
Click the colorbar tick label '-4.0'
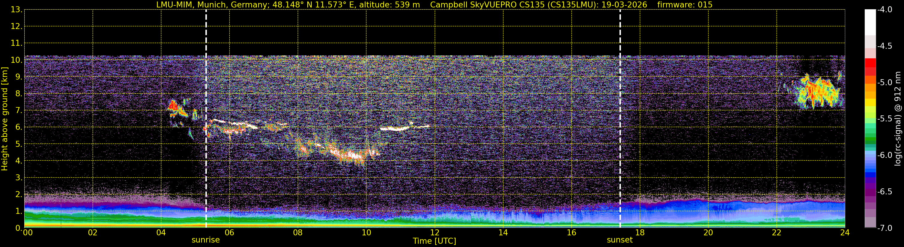click(885, 10)
